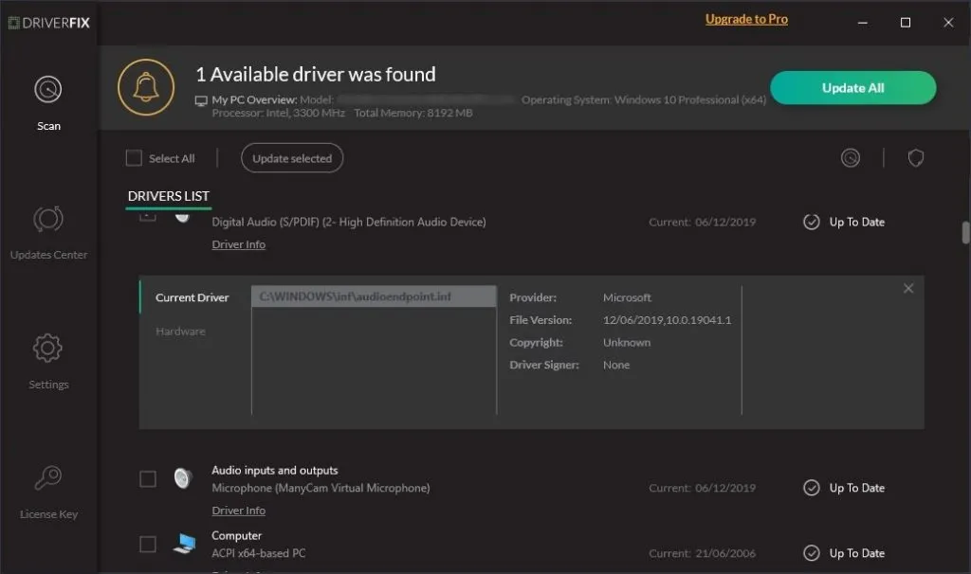Click the Update selected button

291,157
